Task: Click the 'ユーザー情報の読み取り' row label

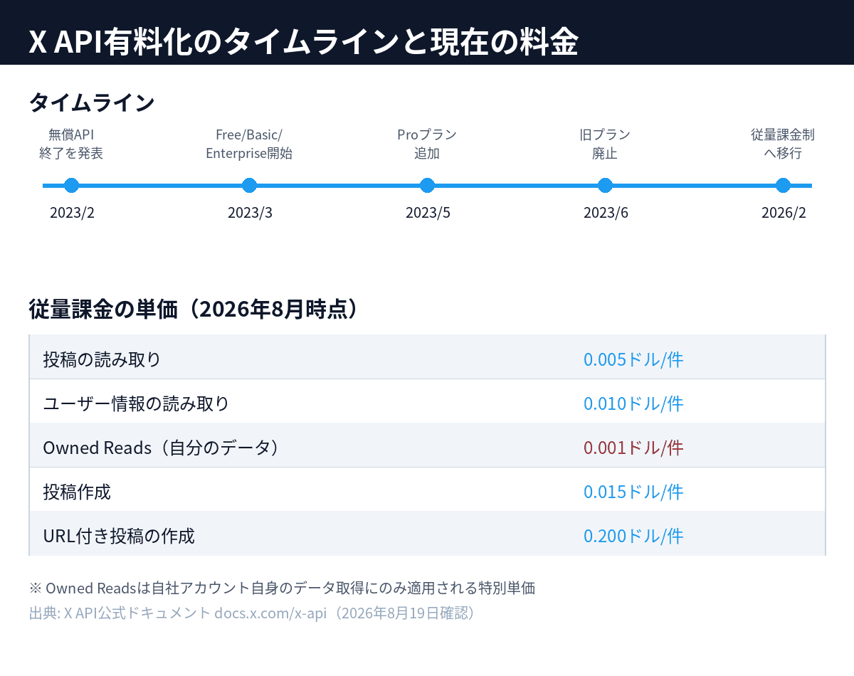Action: pos(136,403)
